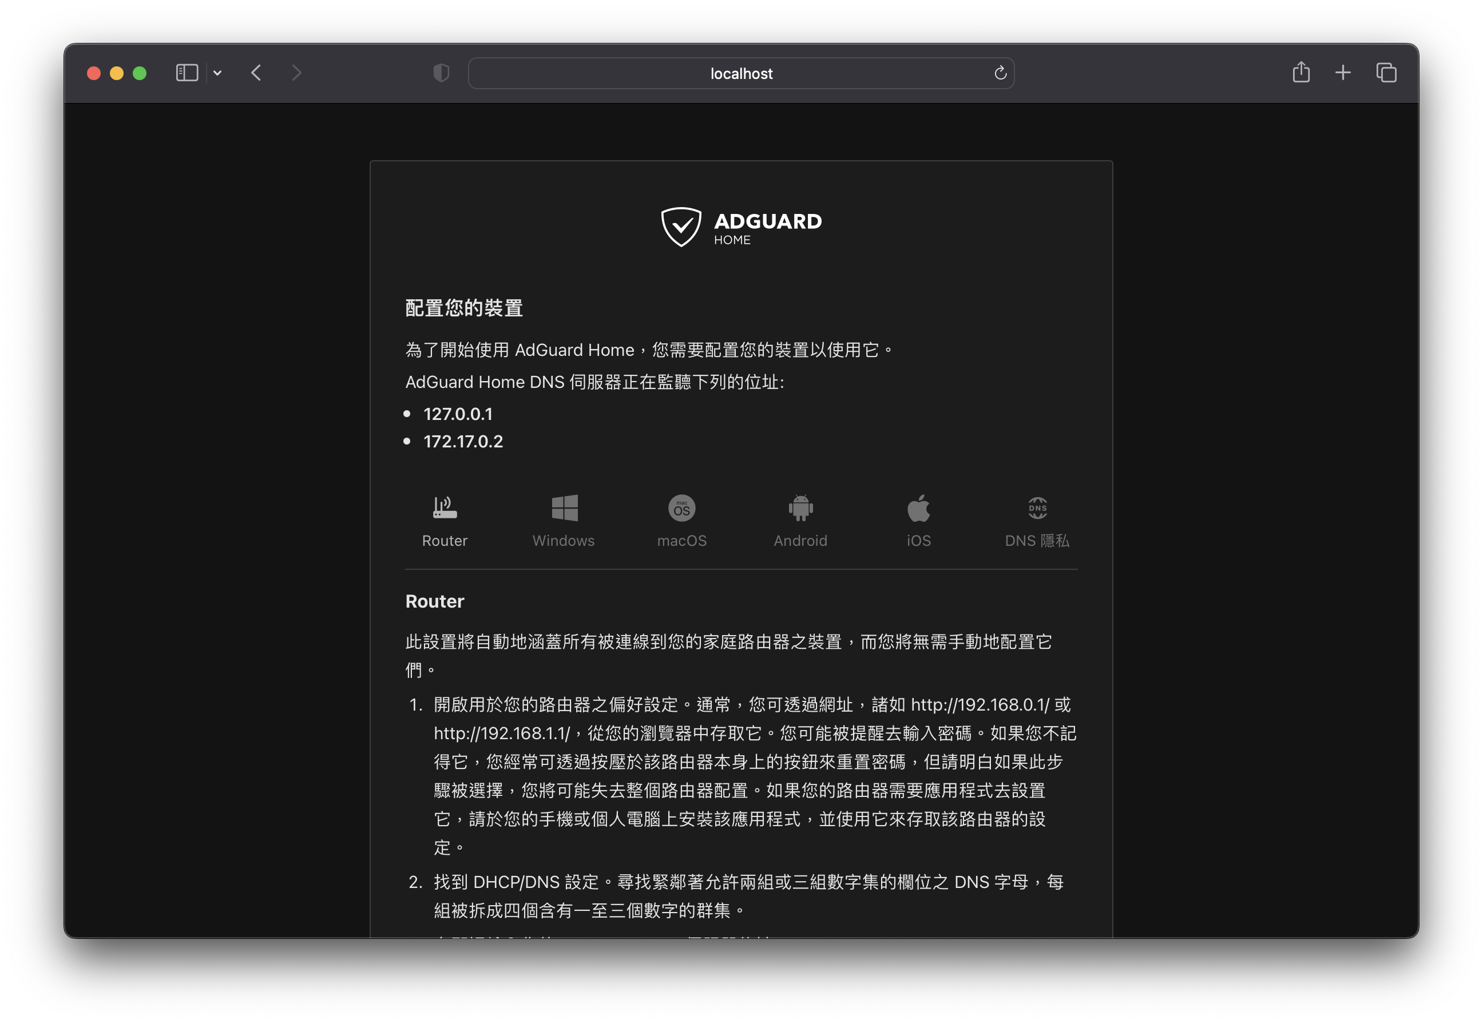
Task: Minimize the window with yellow button
Action: 117,73
